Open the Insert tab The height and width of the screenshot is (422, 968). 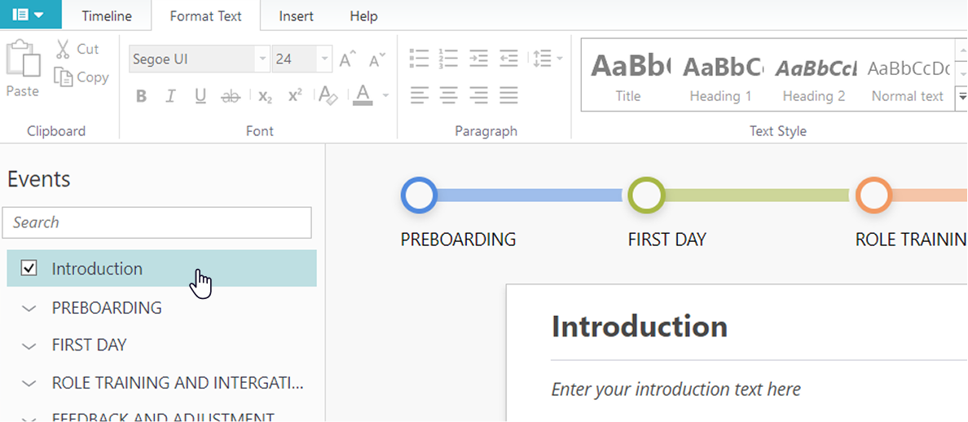[297, 16]
